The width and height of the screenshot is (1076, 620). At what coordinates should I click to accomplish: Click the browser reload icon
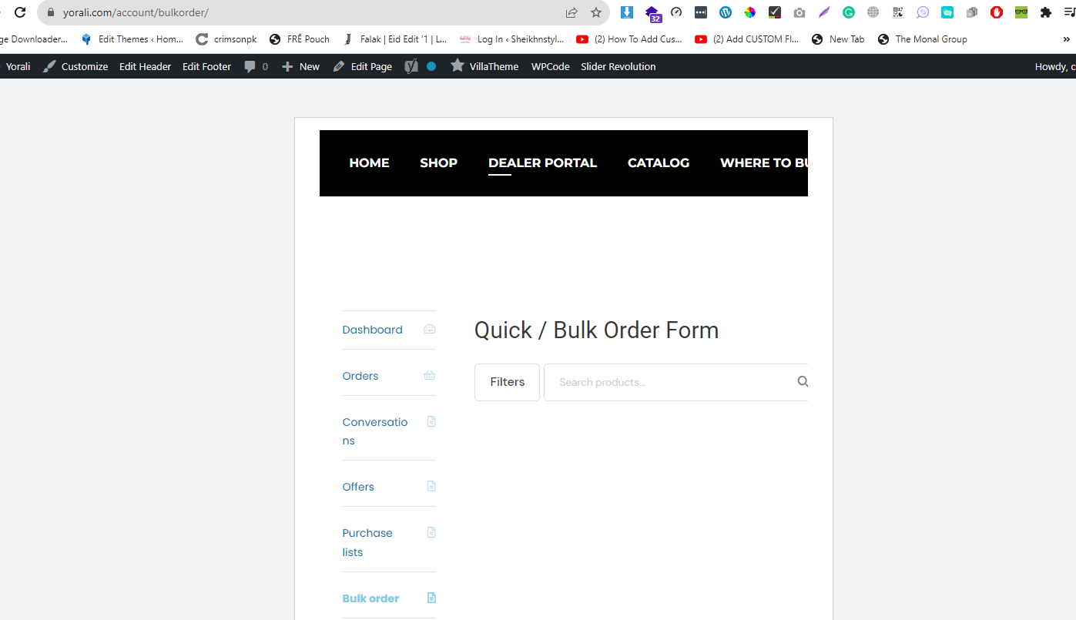click(21, 12)
